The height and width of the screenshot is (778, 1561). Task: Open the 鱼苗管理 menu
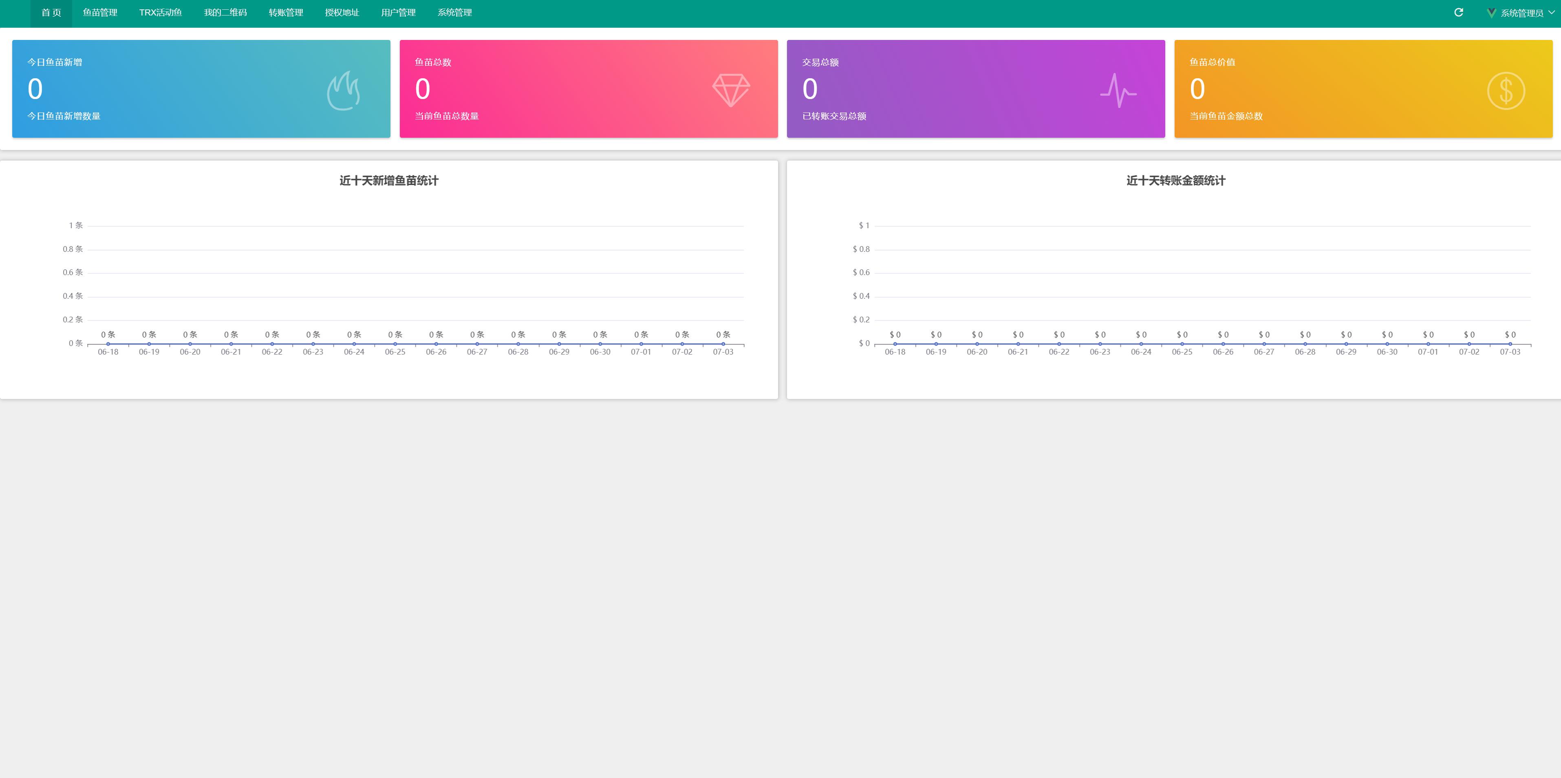pyautogui.click(x=100, y=13)
